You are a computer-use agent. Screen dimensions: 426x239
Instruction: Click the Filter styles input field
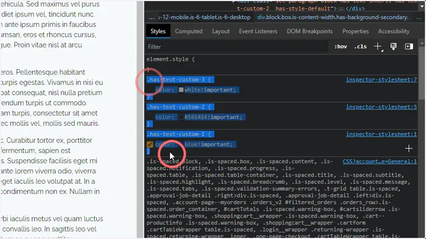(237, 47)
